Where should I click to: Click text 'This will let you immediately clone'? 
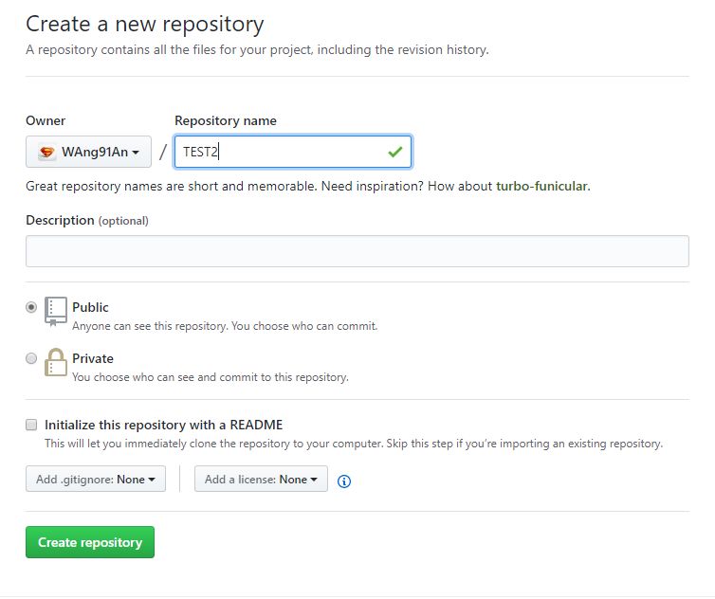coord(131,444)
